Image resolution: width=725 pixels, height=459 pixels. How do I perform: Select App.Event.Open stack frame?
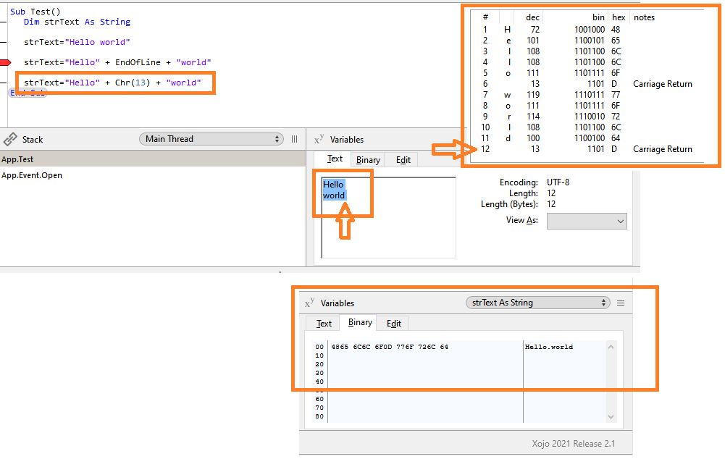(32, 175)
